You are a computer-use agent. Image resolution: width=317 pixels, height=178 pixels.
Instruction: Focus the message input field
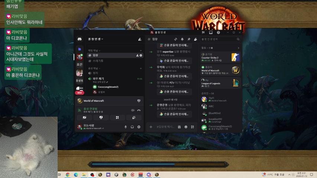[165, 127]
